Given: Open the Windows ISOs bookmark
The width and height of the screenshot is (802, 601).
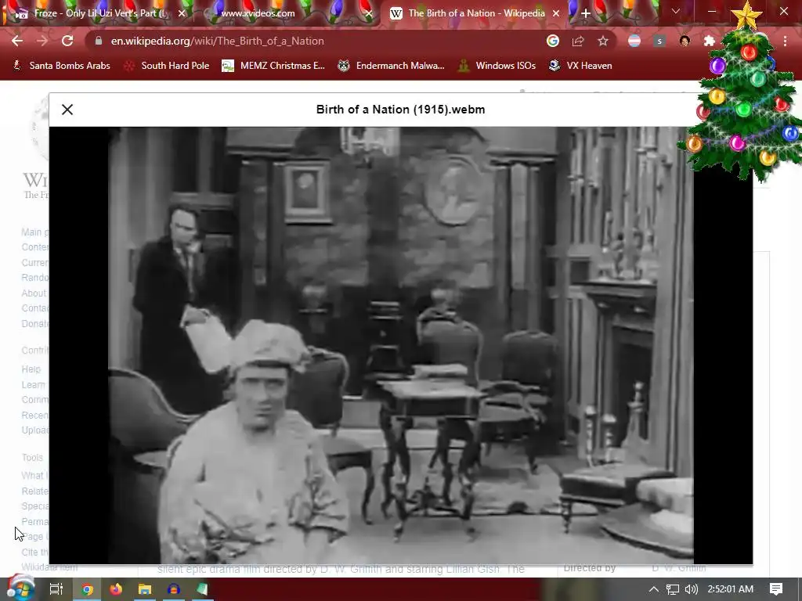Looking at the screenshot, I should point(497,66).
